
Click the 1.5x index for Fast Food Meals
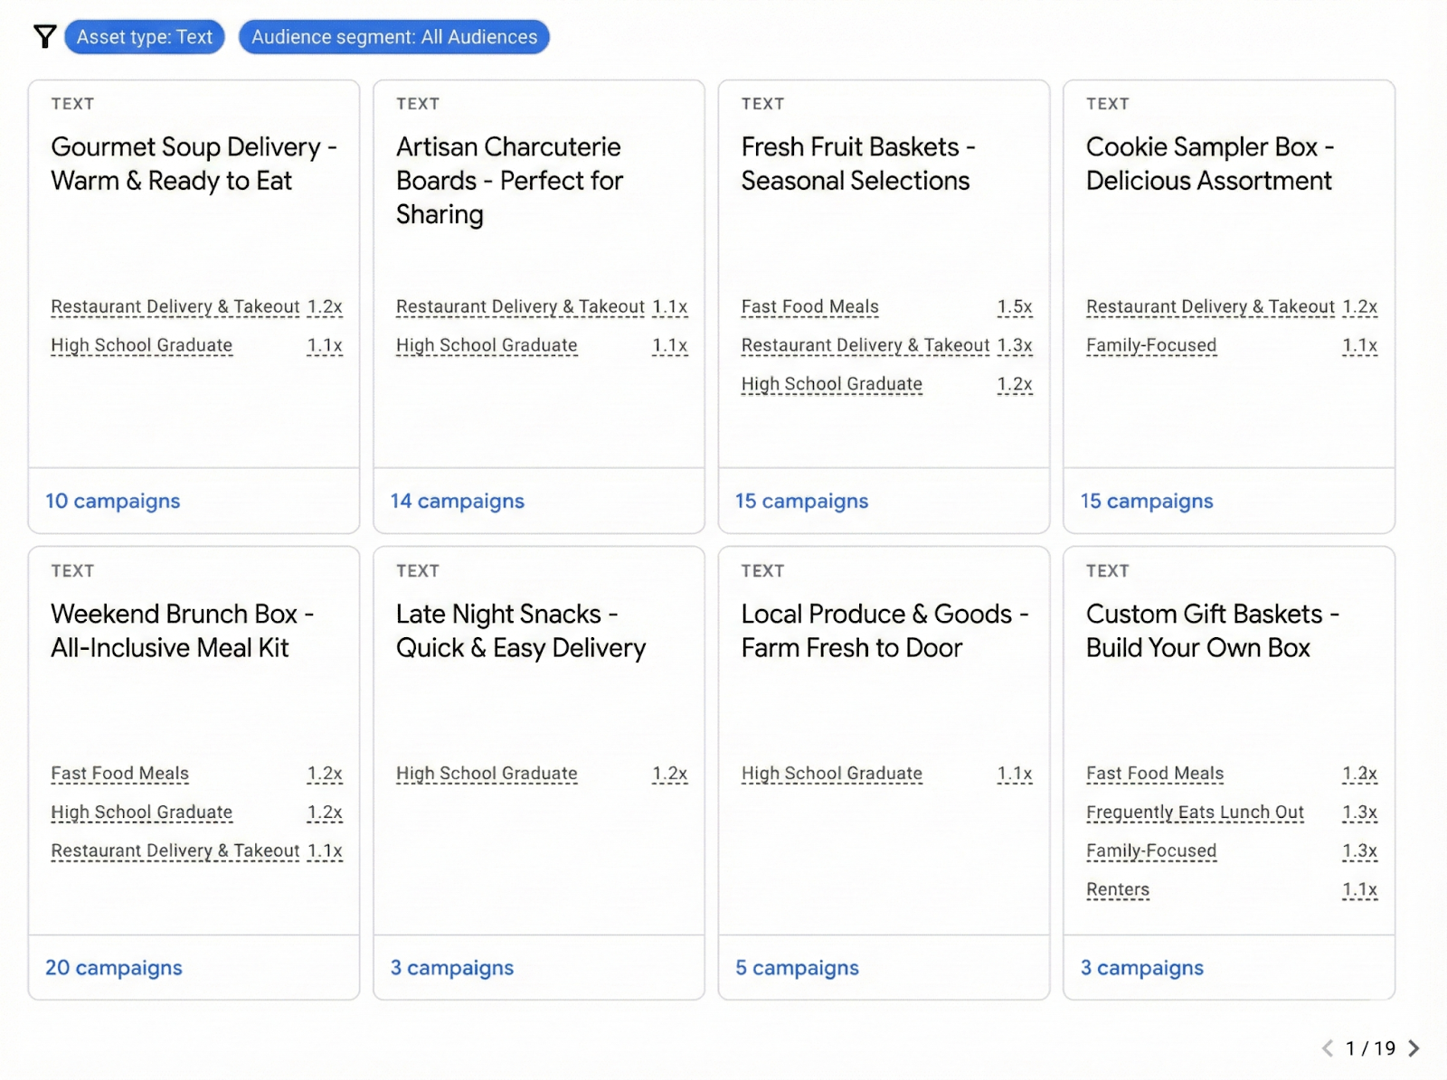tap(1014, 307)
